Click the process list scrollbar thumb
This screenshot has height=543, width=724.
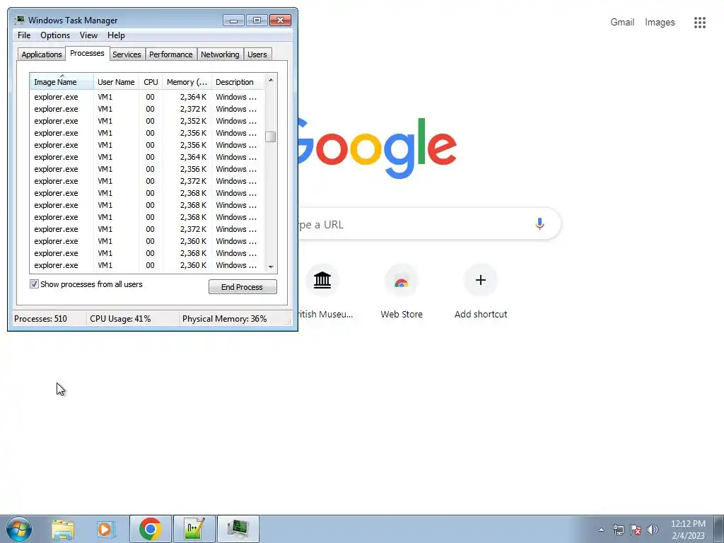click(271, 136)
